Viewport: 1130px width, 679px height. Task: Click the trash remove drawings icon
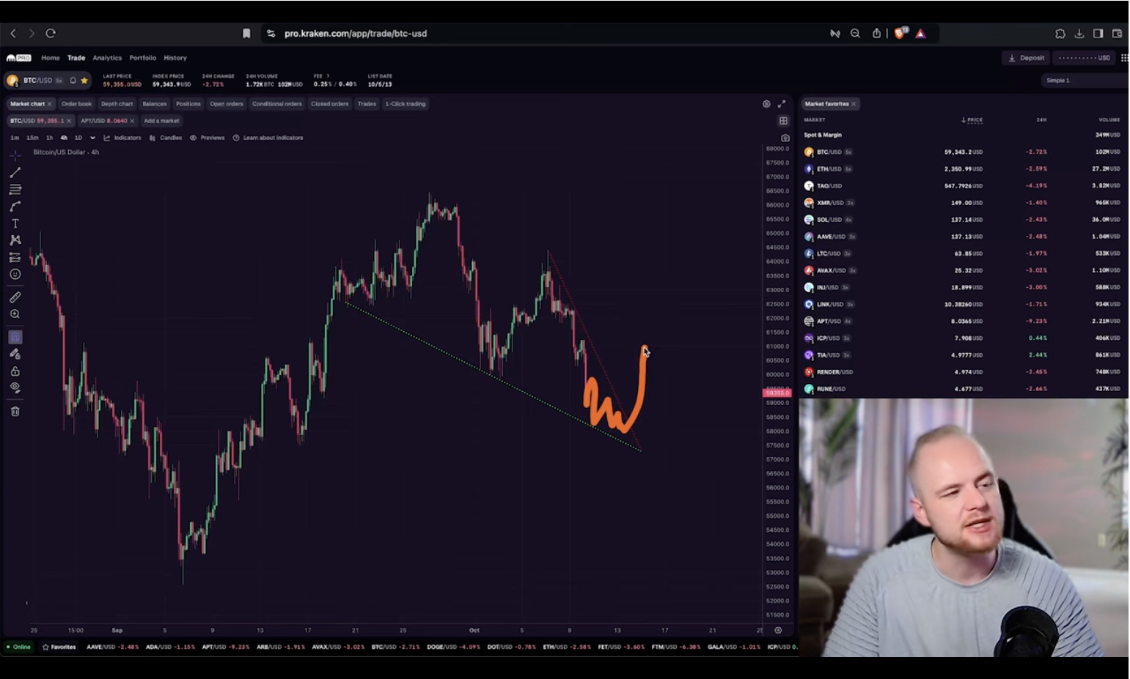pos(15,411)
